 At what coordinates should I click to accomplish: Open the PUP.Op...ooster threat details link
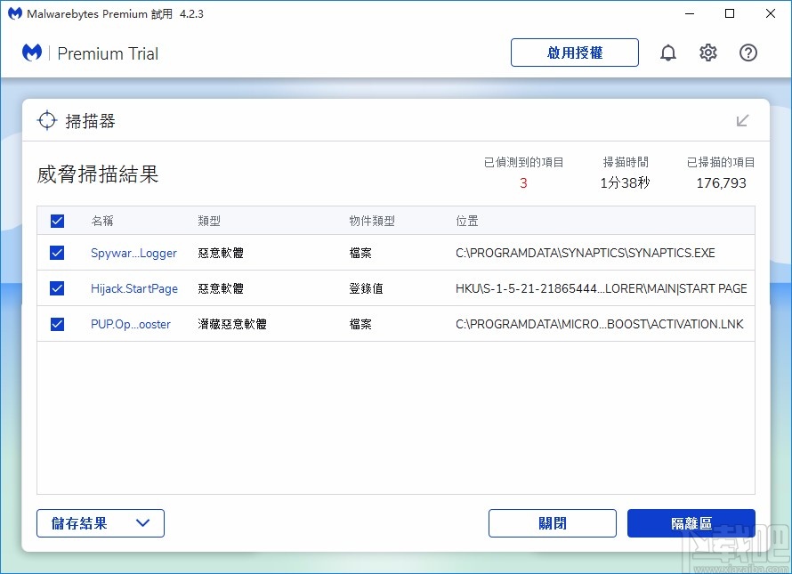pyautogui.click(x=131, y=324)
